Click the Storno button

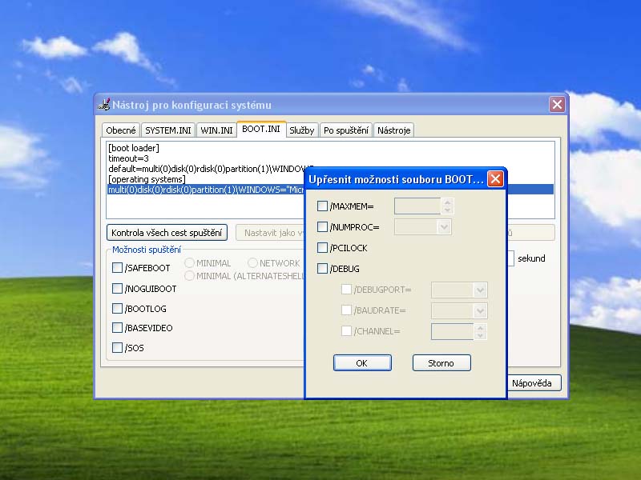(x=441, y=363)
